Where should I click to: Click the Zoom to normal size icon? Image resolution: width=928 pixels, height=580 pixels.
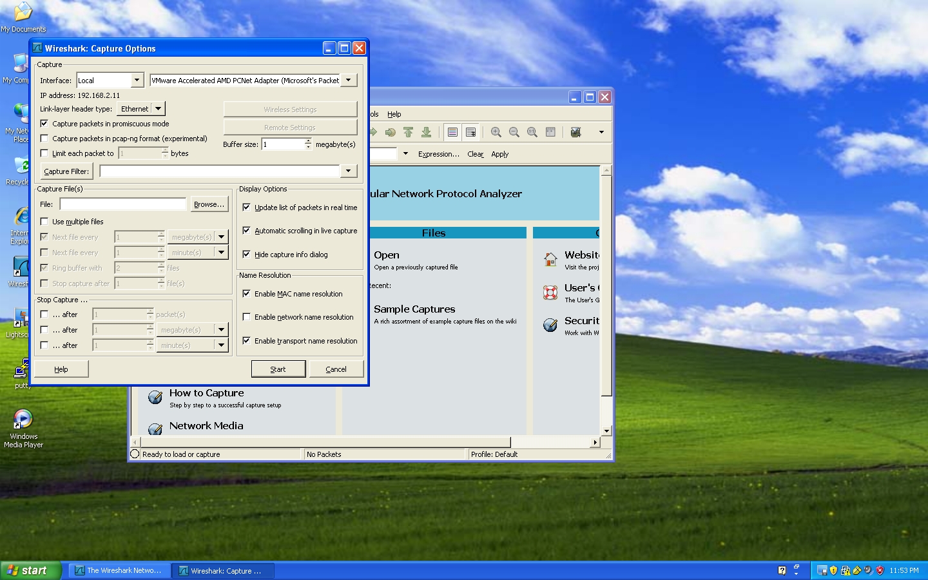pyautogui.click(x=532, y=132)
